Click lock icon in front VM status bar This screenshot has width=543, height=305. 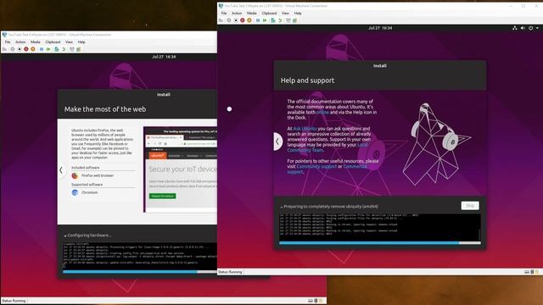pos(537,272)
